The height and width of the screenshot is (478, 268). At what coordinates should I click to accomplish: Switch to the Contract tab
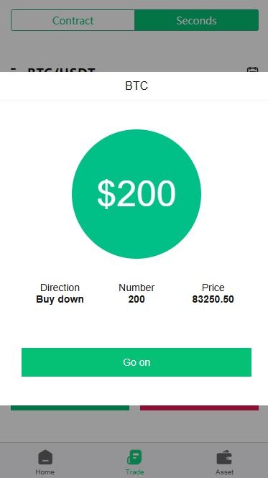tap(73, 20)
